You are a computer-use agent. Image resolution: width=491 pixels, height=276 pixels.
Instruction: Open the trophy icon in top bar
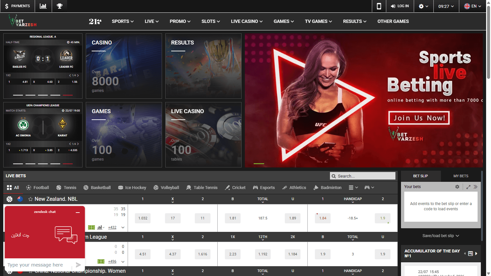point(60,6)
